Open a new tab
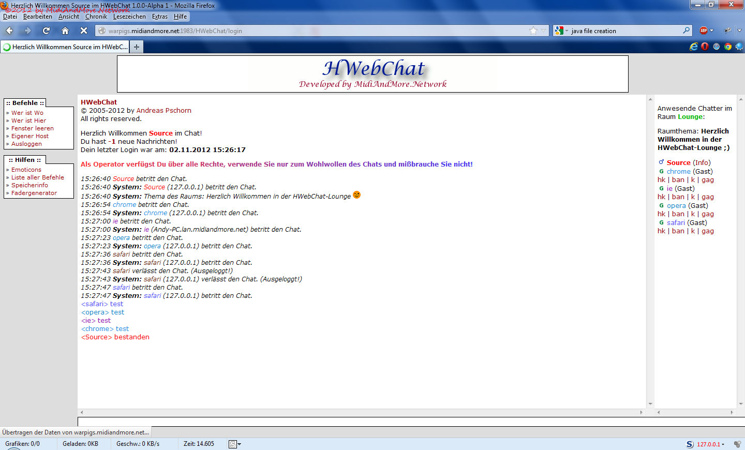 coord(137,47)
